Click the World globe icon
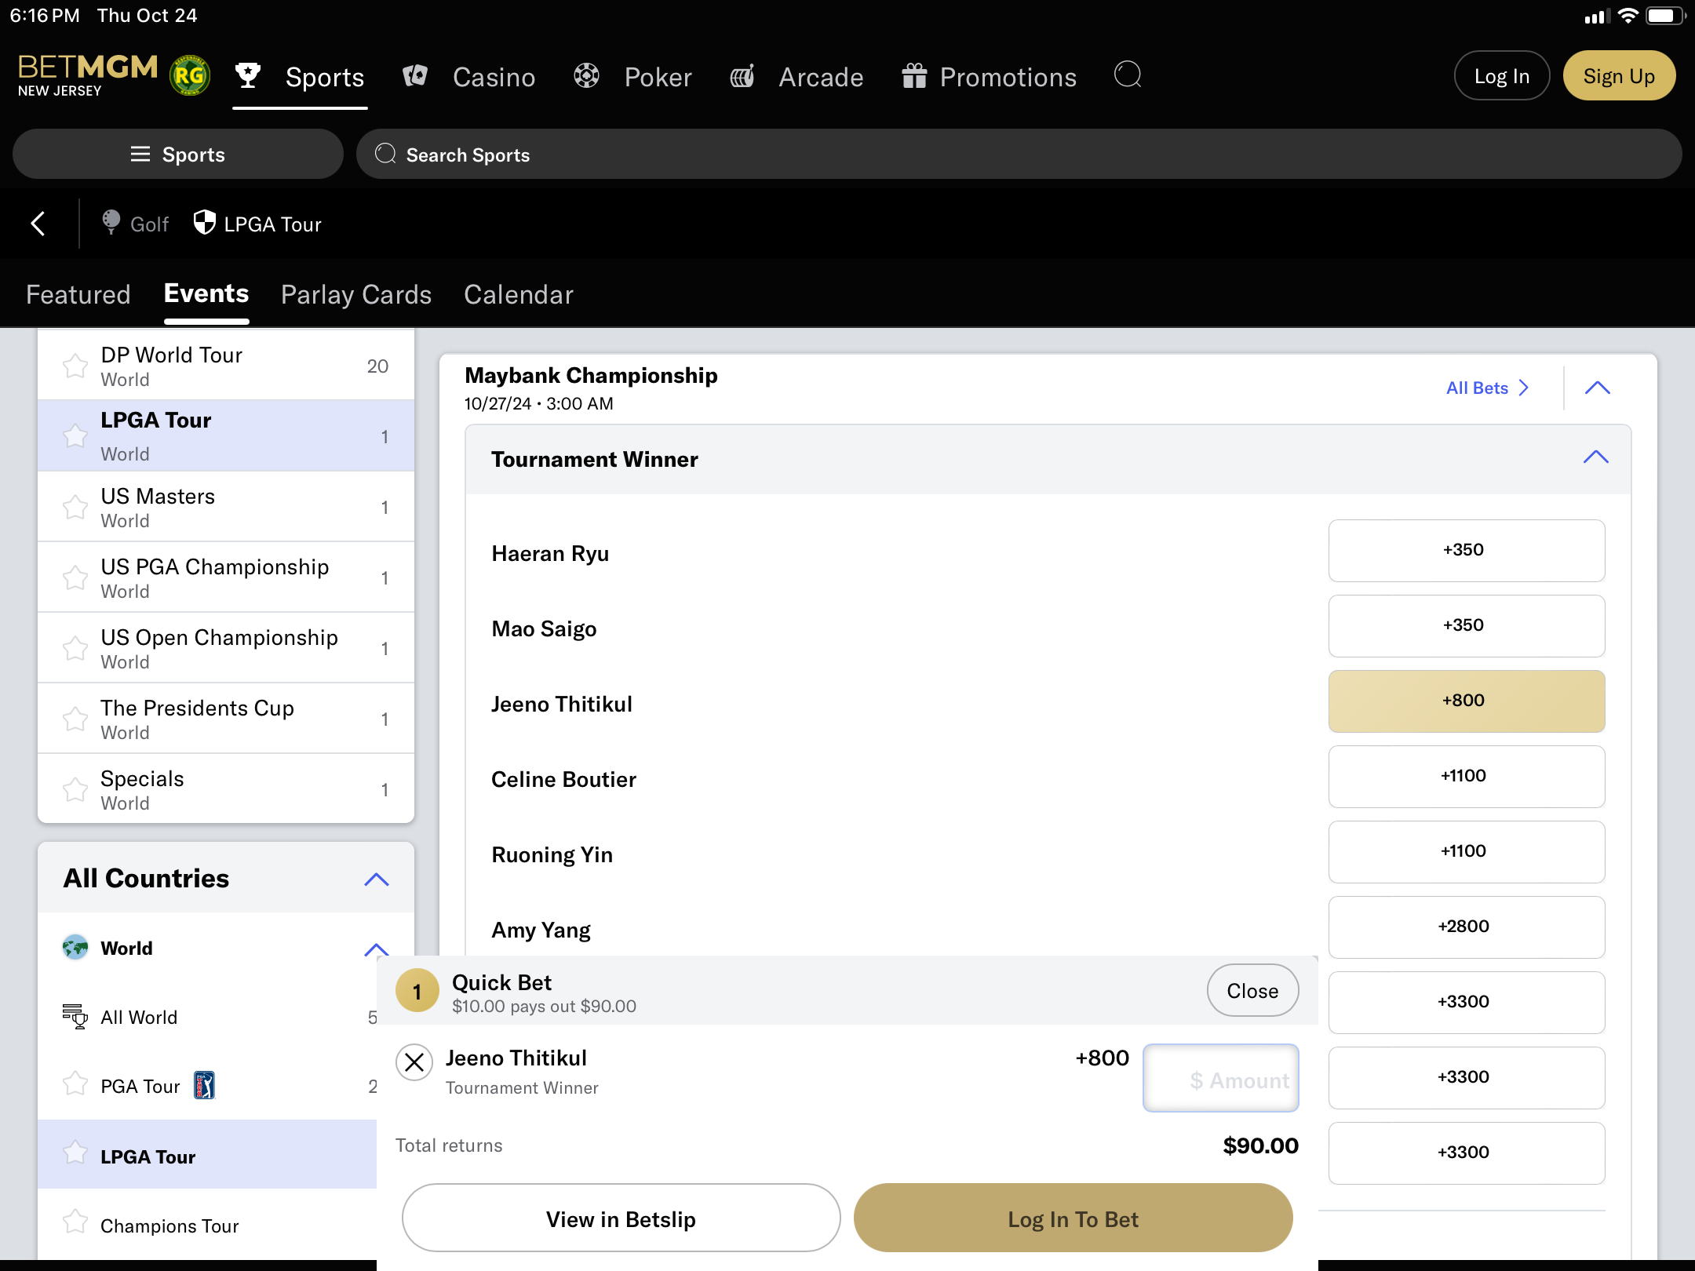1695x1271 pixels. click(x=75, y=947)
